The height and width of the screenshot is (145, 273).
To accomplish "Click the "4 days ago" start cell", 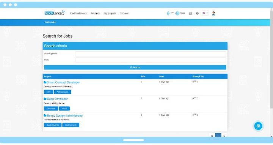I will click(164, 98).
